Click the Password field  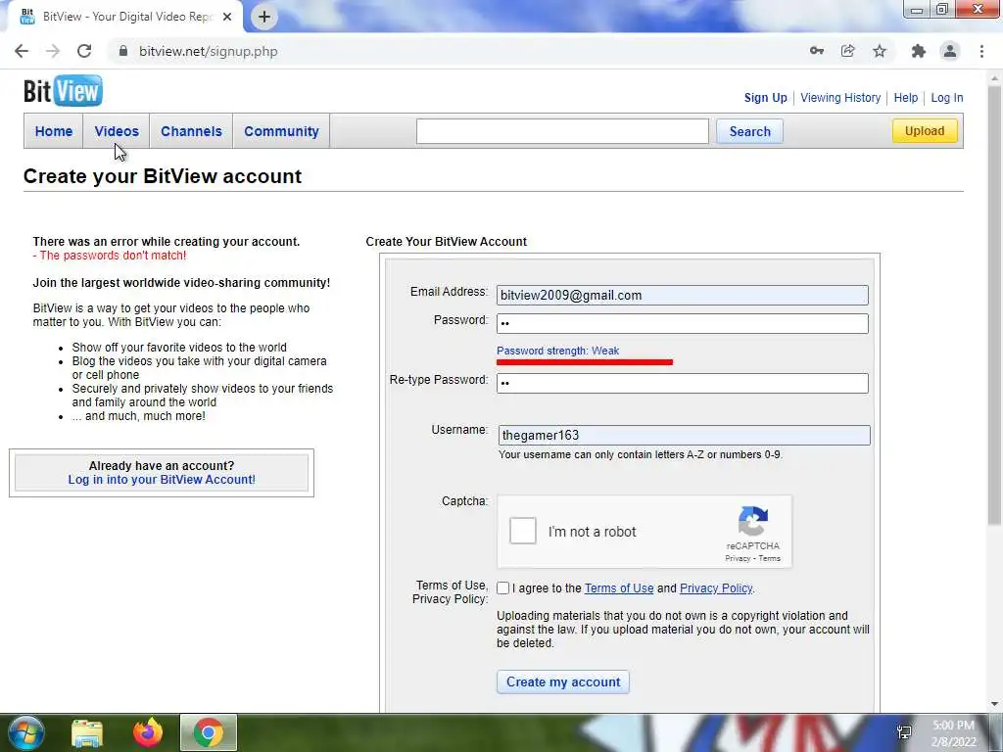[683, 323]
